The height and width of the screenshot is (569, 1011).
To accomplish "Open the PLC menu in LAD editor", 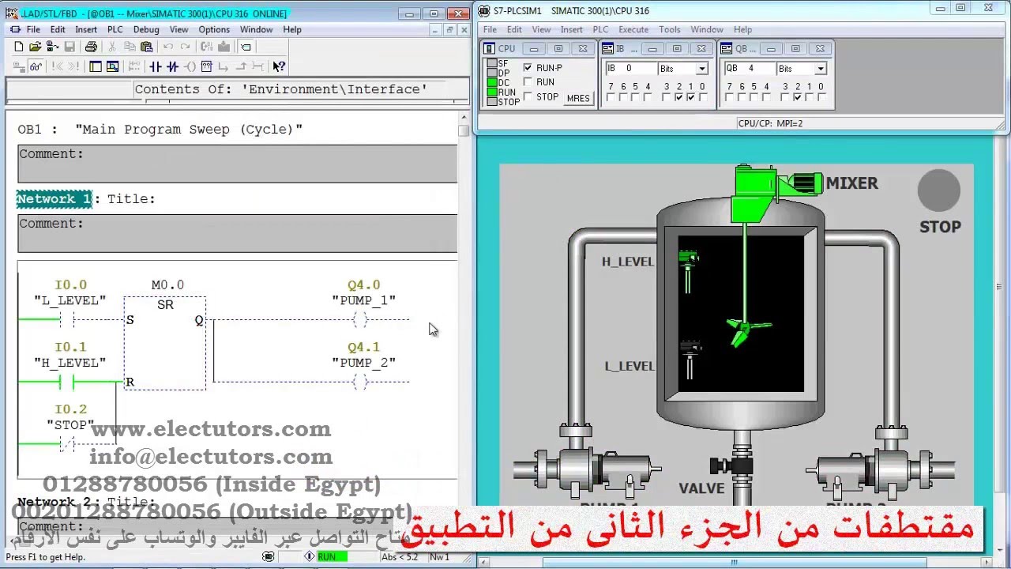I will click(x=115, y=29).
